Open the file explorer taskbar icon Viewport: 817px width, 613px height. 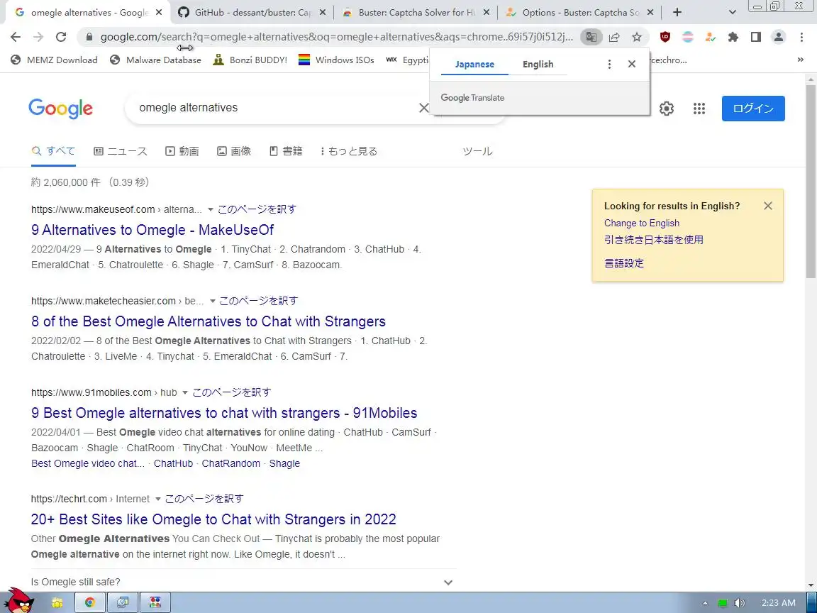pos(57,602)
